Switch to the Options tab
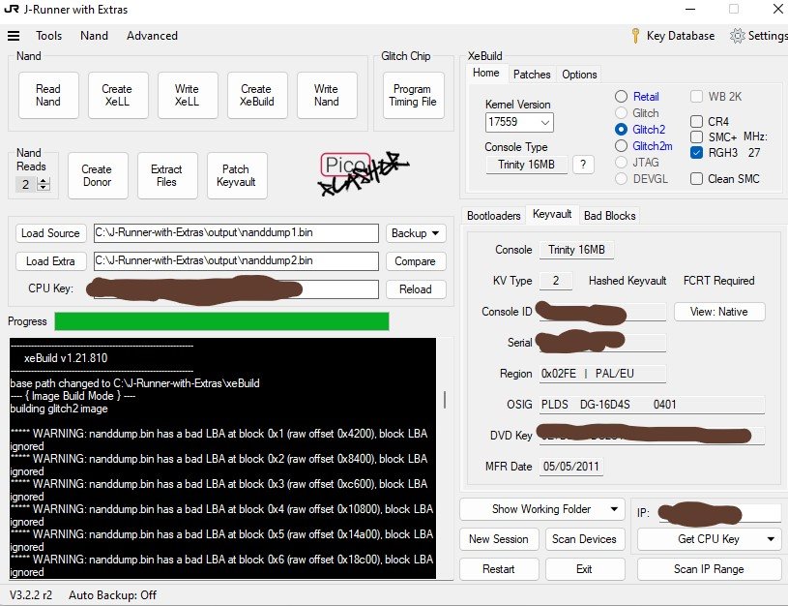The height and width of the screenshot is (606, 788). (579, 75)
